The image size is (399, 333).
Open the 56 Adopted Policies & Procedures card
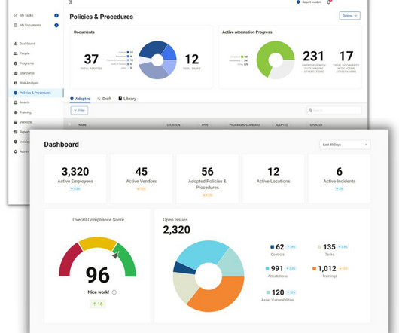click(207, 179)
